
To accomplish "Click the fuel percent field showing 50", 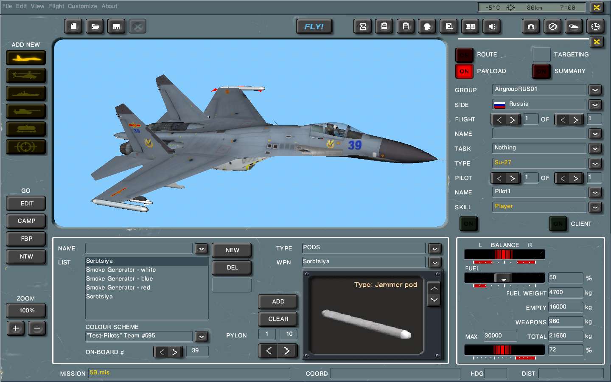I will tap(566, 278).
